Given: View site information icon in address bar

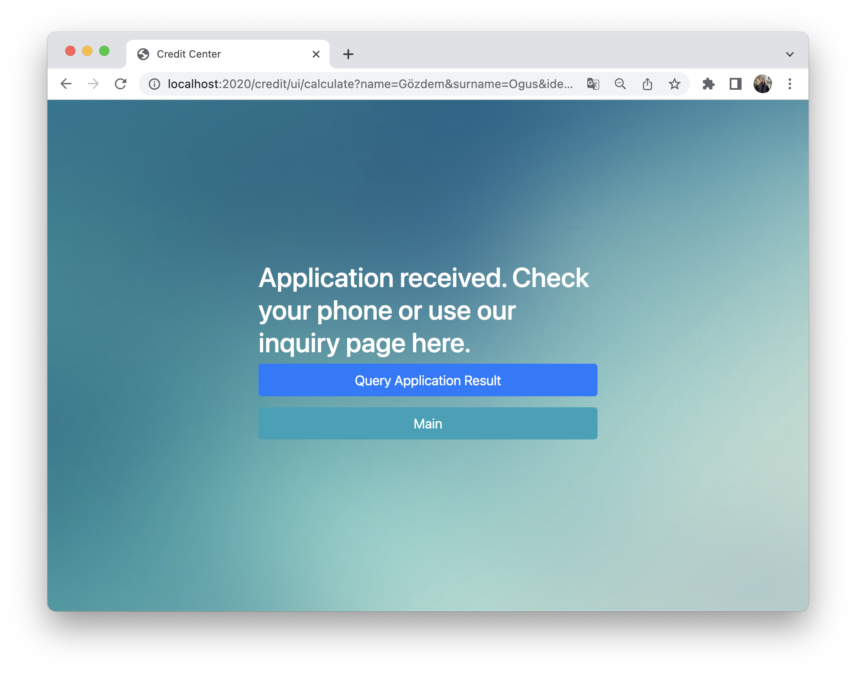Looking at the screenshot, I should pyautogui.click(x=155, y=84).
